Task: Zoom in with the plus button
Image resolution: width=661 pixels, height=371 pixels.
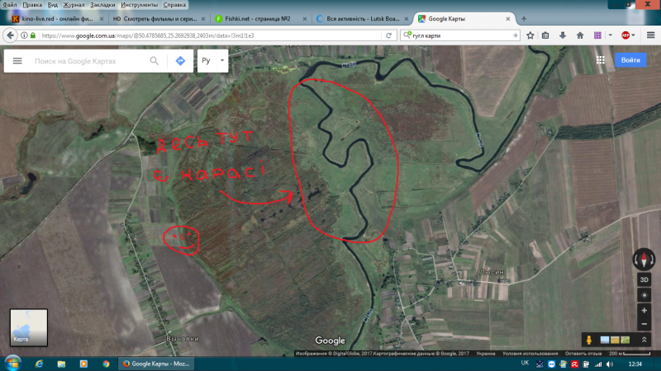Action: [x=644, y=311]
